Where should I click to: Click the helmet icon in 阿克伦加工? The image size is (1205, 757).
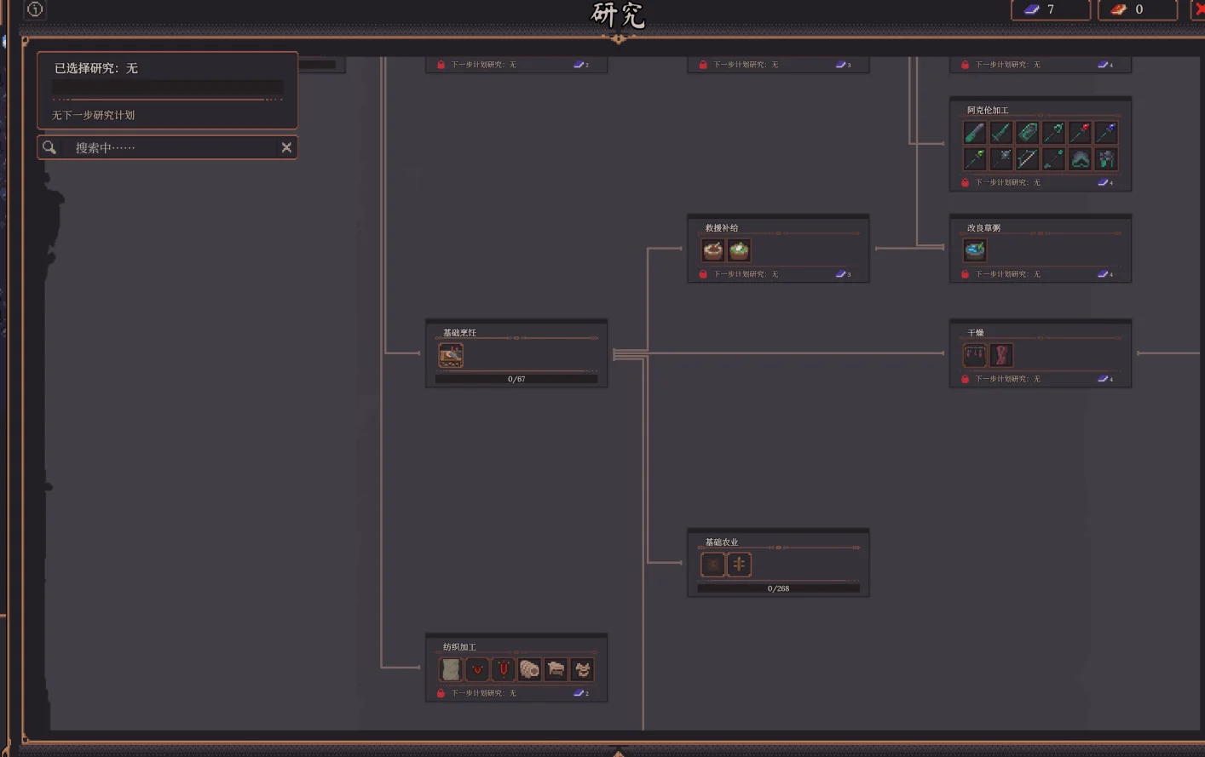pos(1080,158)
